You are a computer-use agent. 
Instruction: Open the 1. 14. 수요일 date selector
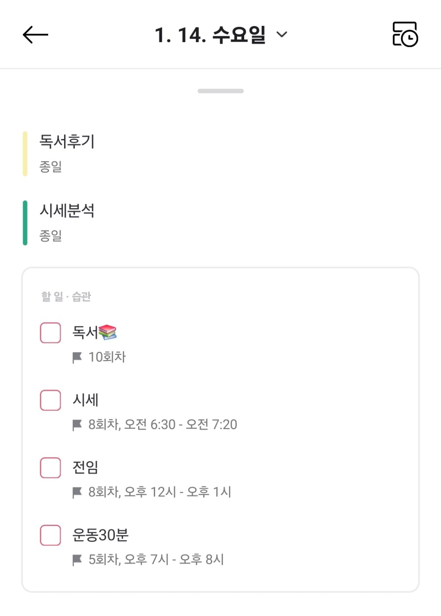click(x=210, y=35)
